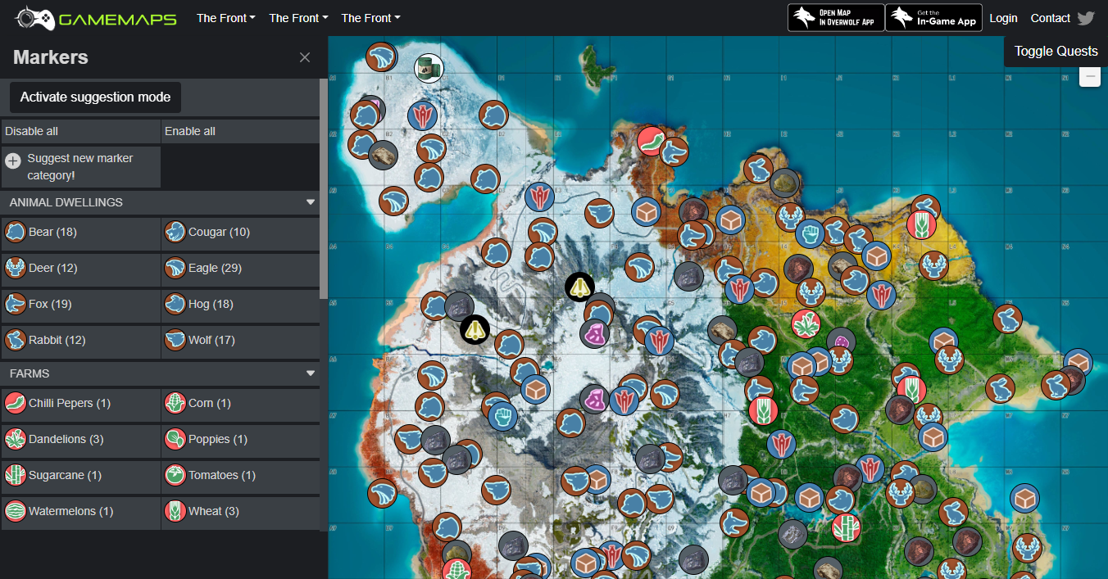This screenshot has width=1108, height=579.
Task: Toggle Rabbit (12) markers
Action: pyautogui.click(x=81, y=340)
